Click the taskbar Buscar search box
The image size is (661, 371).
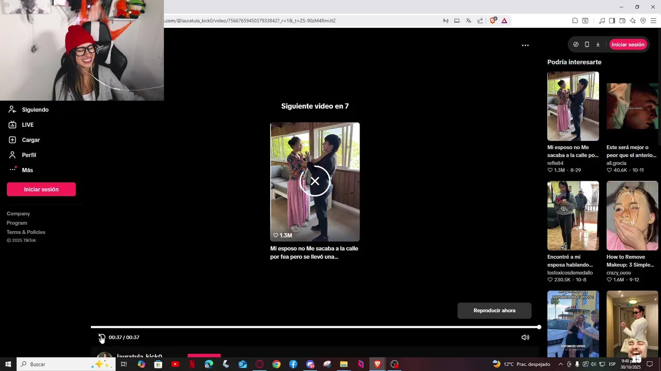pyautogui.click(x=66, y=364)
